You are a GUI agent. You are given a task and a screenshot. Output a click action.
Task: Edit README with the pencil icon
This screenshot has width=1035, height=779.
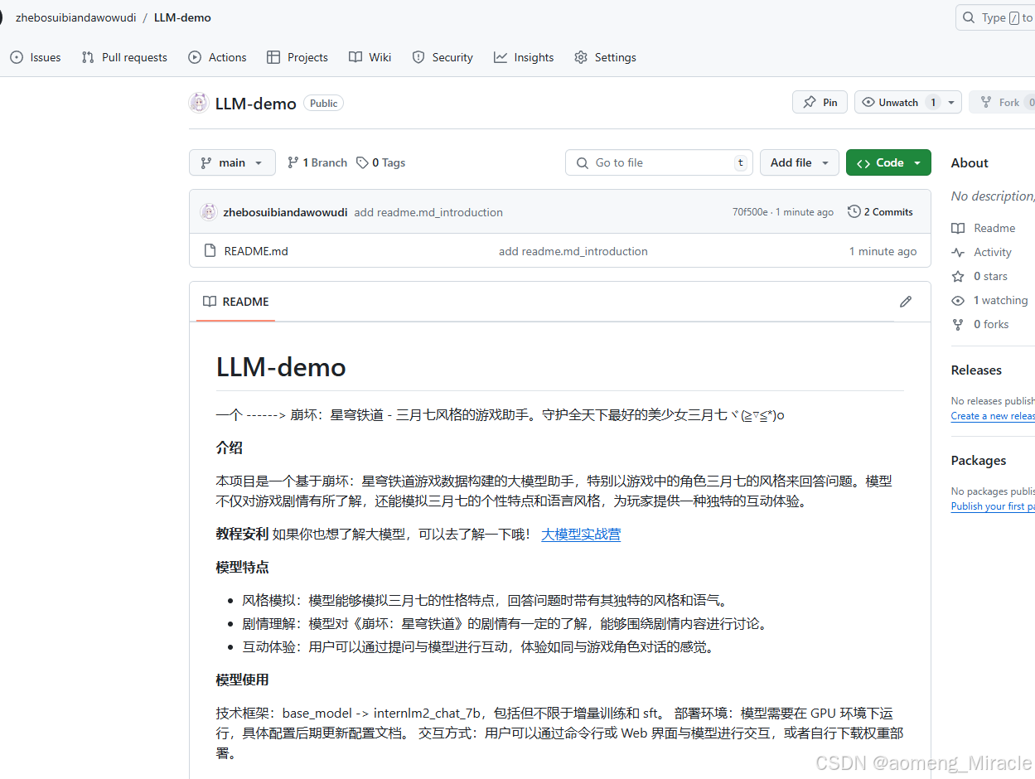coord(906,302)
